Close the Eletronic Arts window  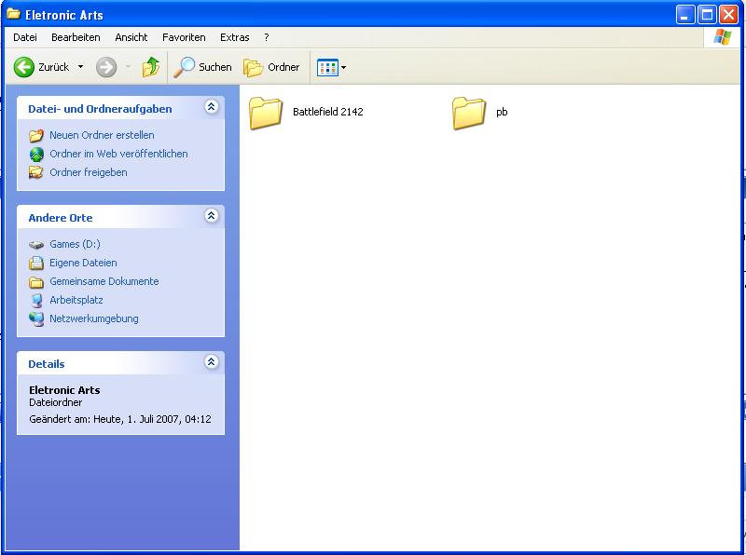728,15
